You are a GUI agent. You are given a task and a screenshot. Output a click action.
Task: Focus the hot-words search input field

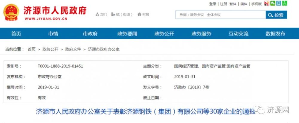[x=221, y=15]
